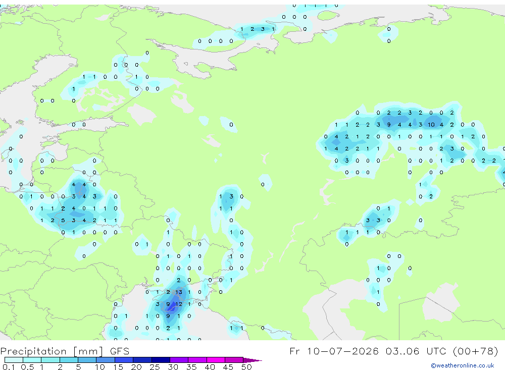The width and height of the screenshot is (505, 370).
Task: Pick the 40–45 mm magenta legend box
Action: 216,360
